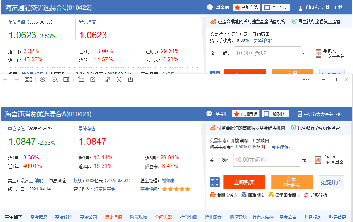Open fund manager 刘海啸 link in 010421

coord(168,181)
